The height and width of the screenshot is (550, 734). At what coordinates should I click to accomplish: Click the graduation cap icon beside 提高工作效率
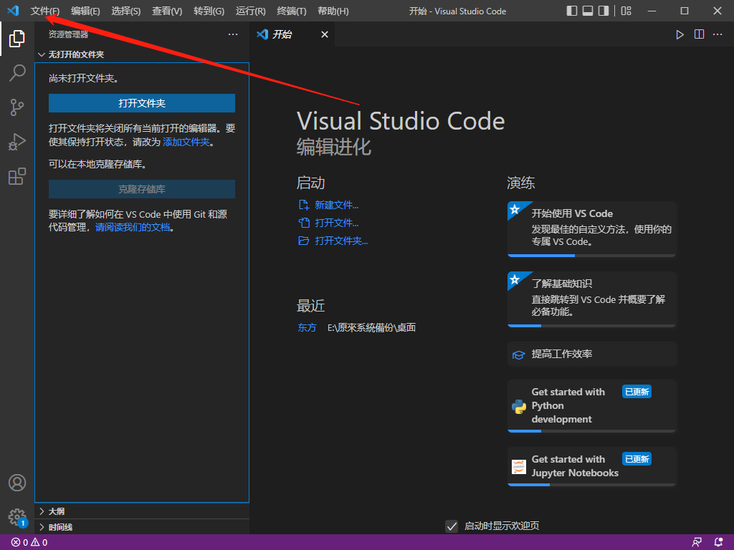[518, 355]
